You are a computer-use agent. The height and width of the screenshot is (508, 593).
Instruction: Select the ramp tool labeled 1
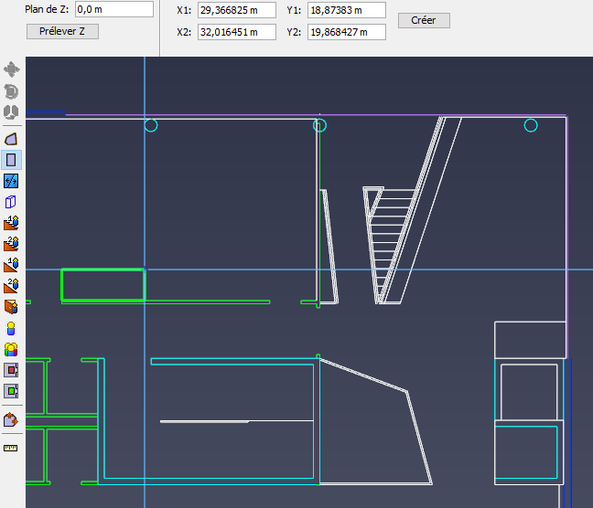coord(11,265)
